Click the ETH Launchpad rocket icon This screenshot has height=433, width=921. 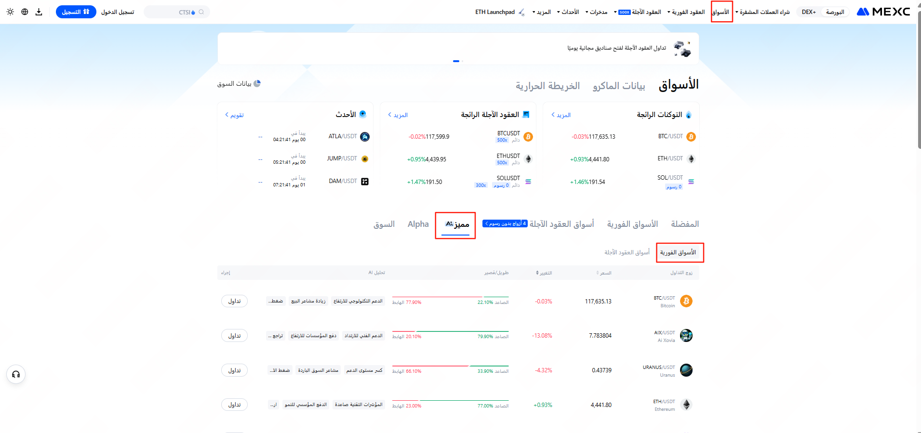521,12
